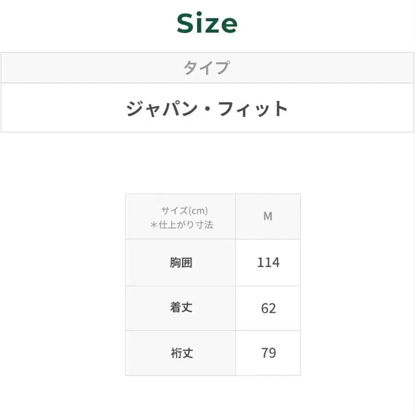Click the 胸囲 row label
Screen dimensions: 415x415
click(x=181, y=263)
